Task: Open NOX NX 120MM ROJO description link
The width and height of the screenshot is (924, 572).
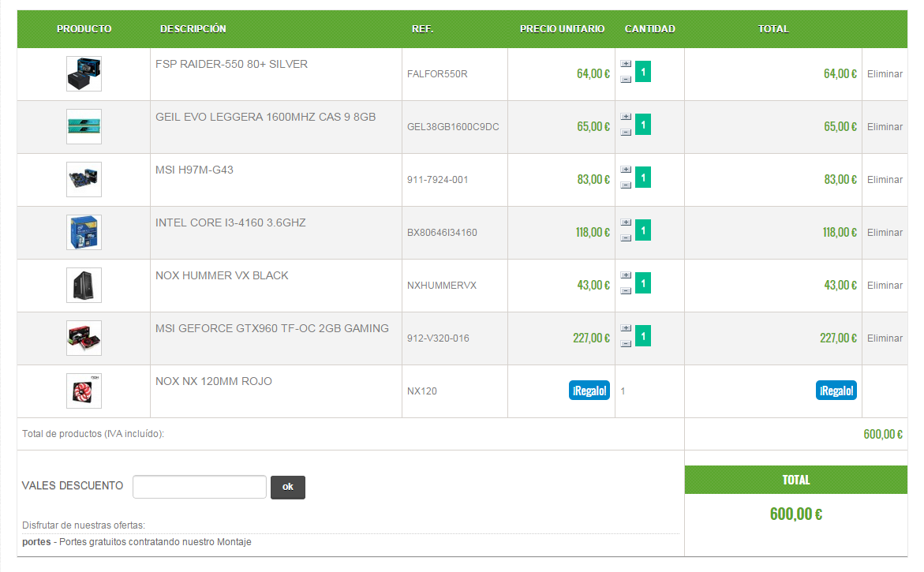Action: pyautogui.click(x=214, y=382)
